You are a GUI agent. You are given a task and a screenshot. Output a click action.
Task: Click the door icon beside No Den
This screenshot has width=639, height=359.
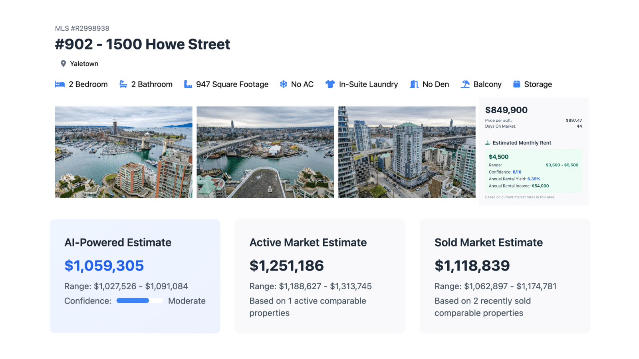tap(414, 84)
